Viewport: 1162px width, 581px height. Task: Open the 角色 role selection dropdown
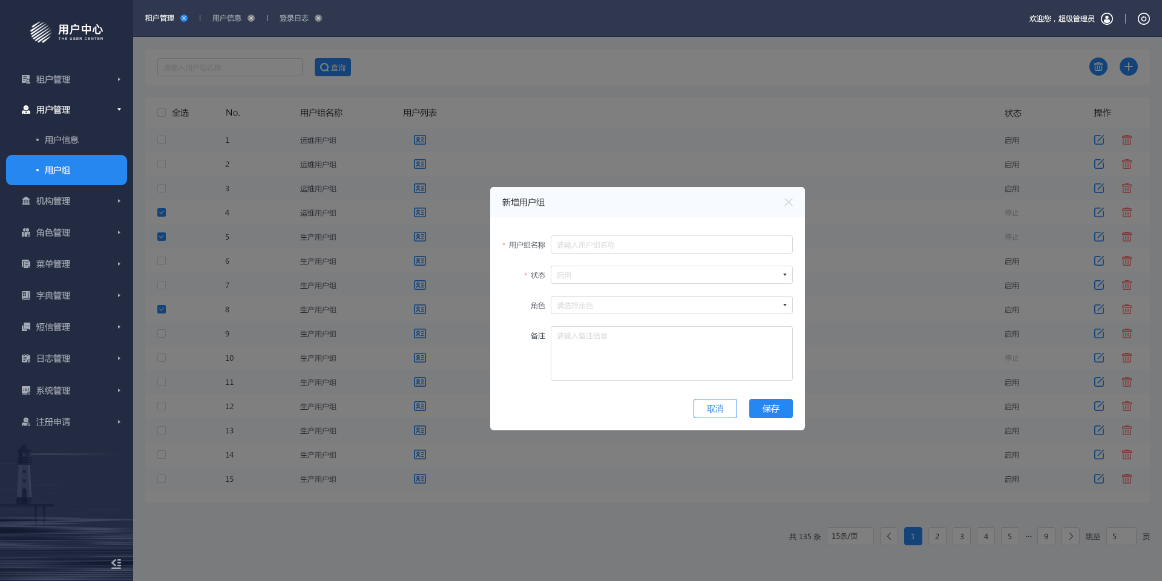tap(671, 305)
